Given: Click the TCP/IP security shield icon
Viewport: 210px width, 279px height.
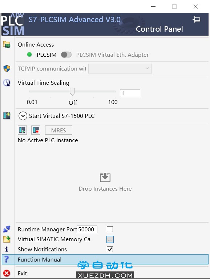Looking at the screenshot, I should pyautogui.click(x=7, y=68).
